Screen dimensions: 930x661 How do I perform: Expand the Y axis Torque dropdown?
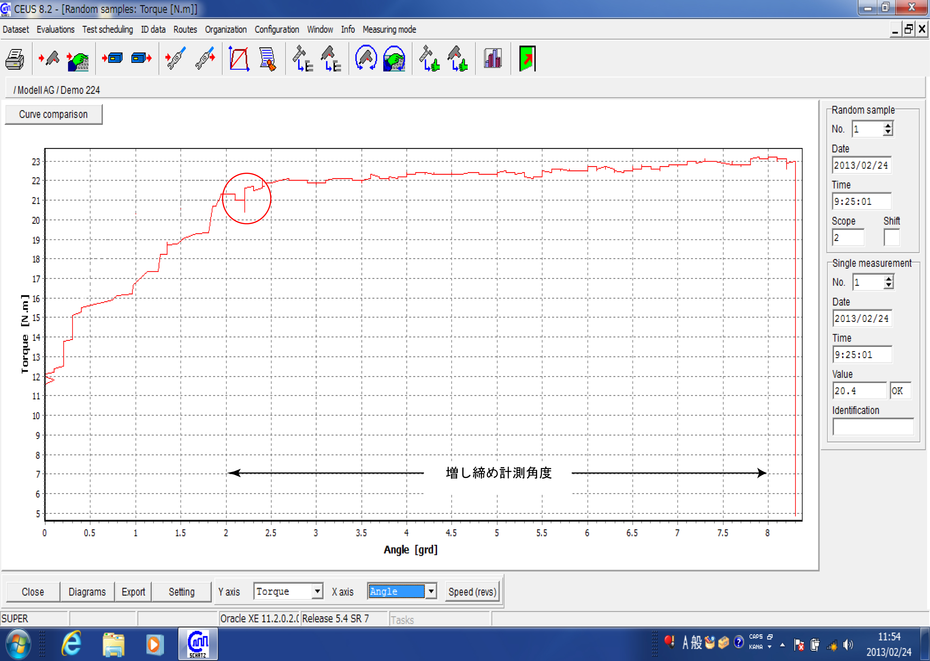317,591
